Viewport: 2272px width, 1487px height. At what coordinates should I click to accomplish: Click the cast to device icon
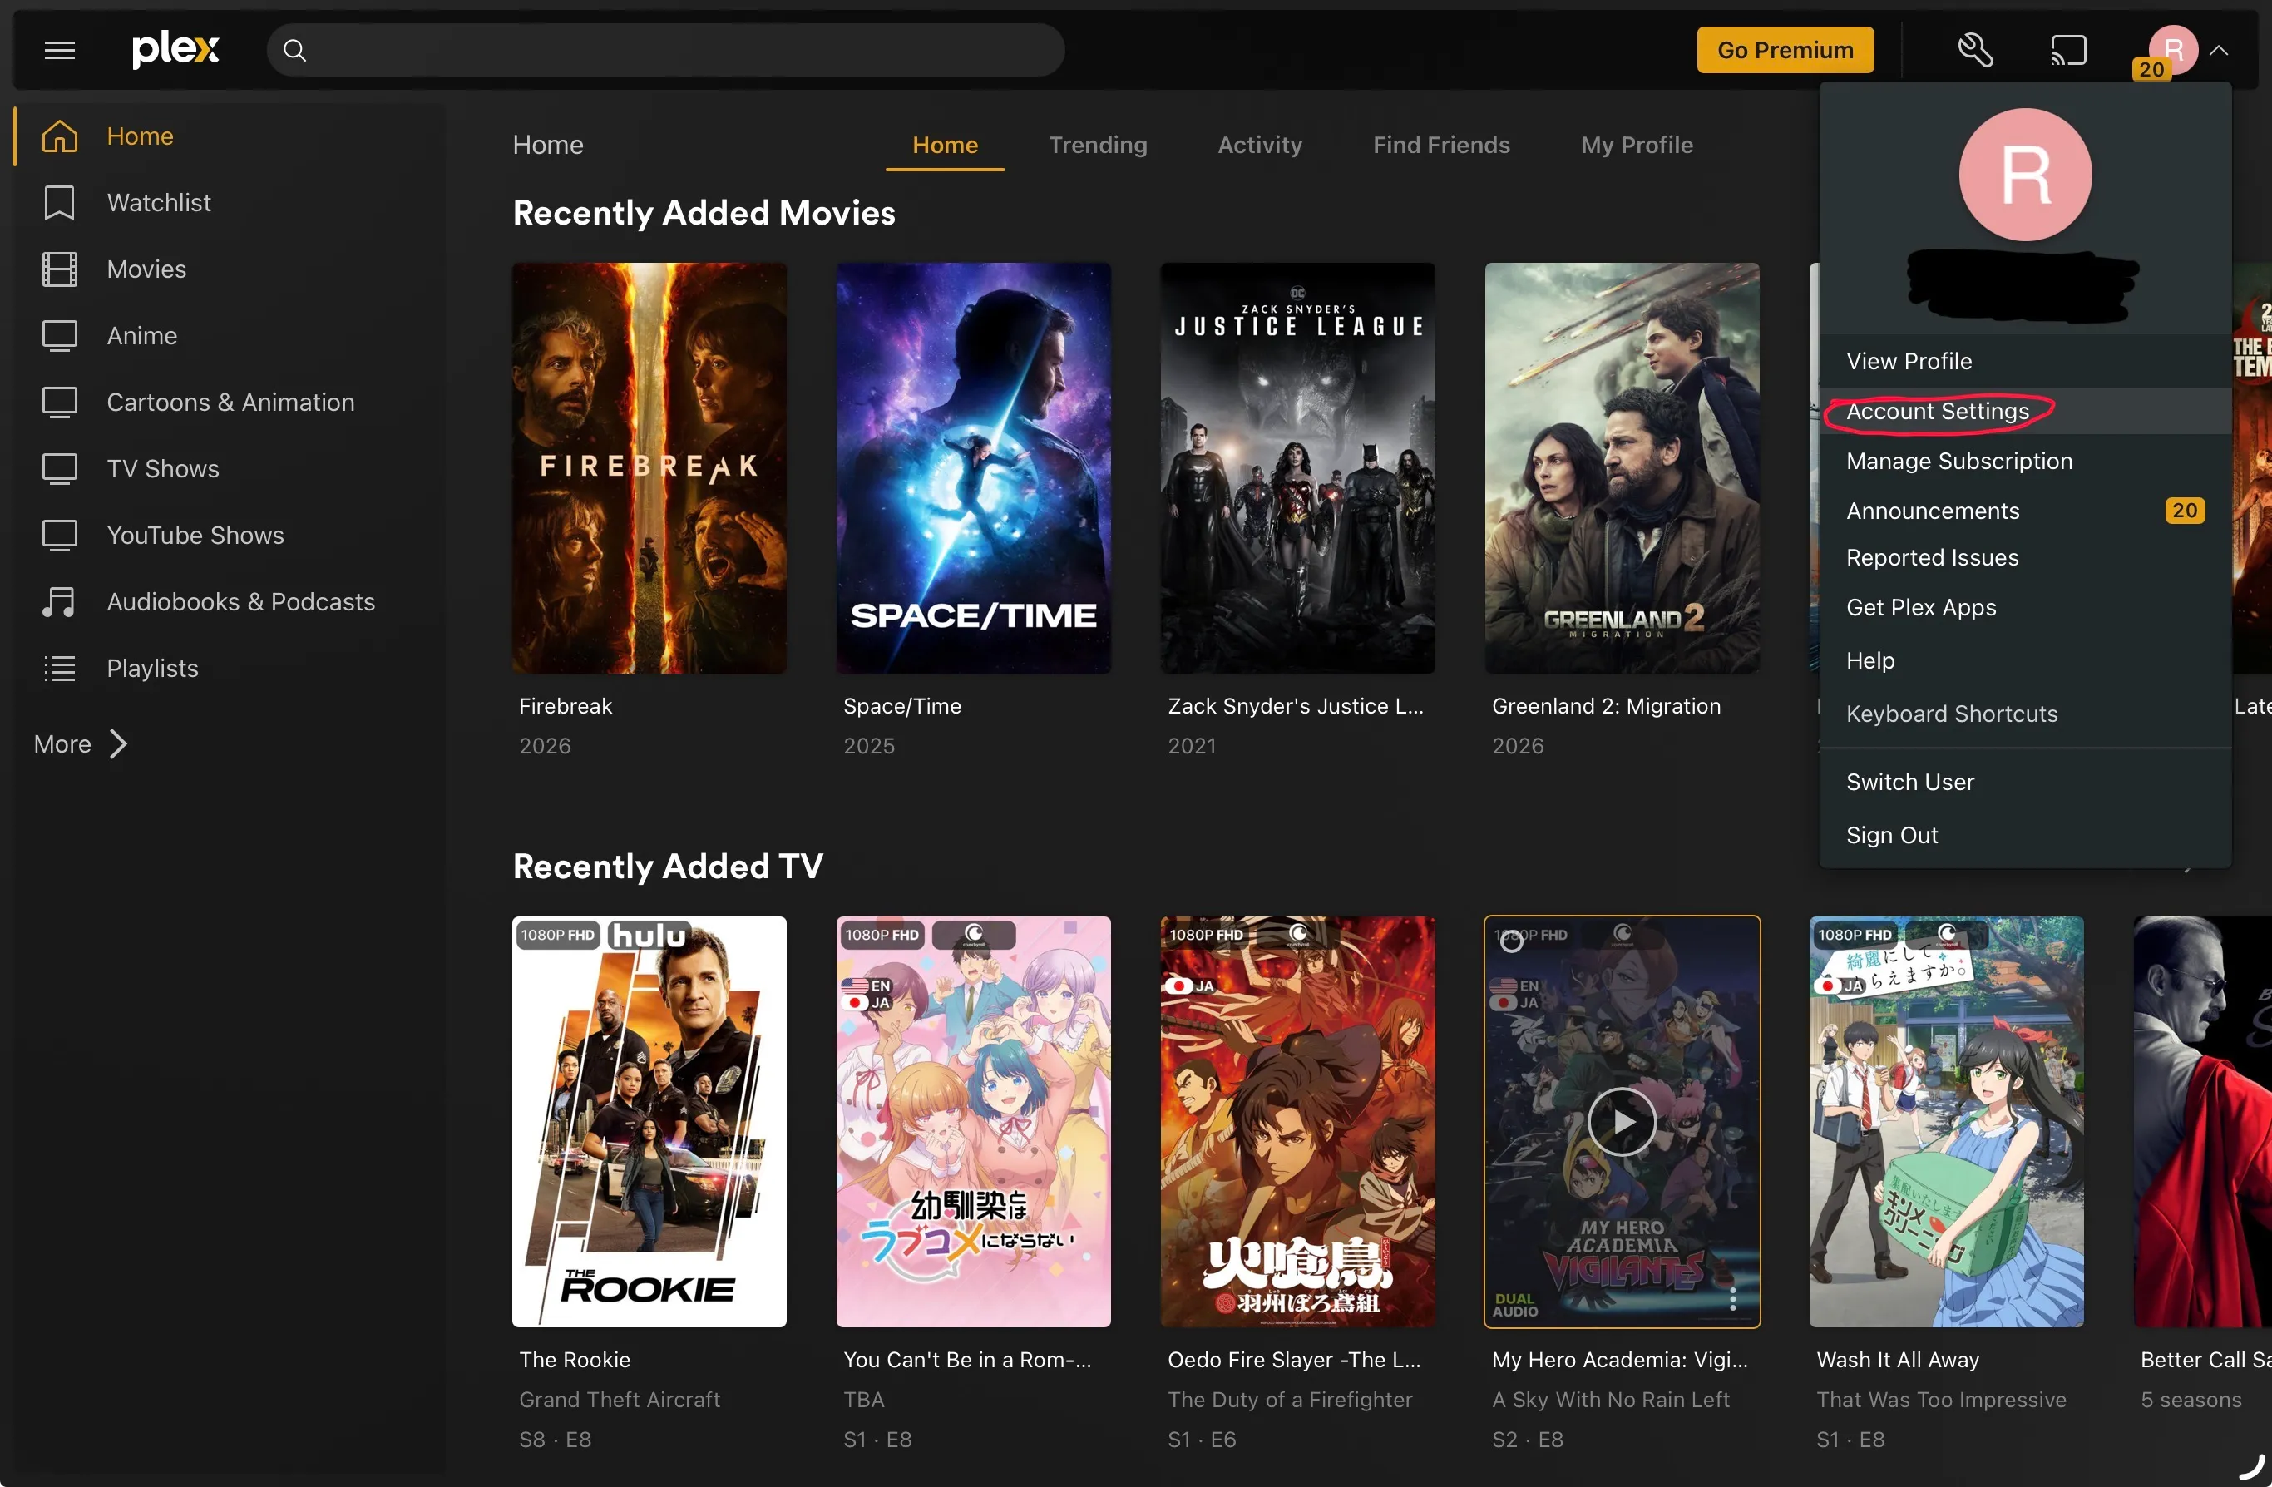click(2067, 50)
